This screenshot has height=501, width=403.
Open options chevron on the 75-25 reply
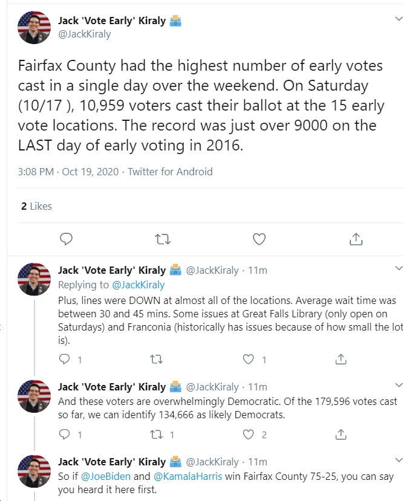click(399, 460)
